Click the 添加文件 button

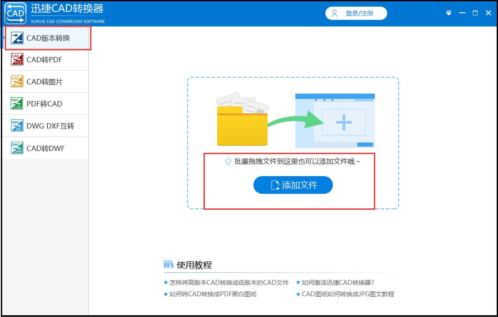293,185
